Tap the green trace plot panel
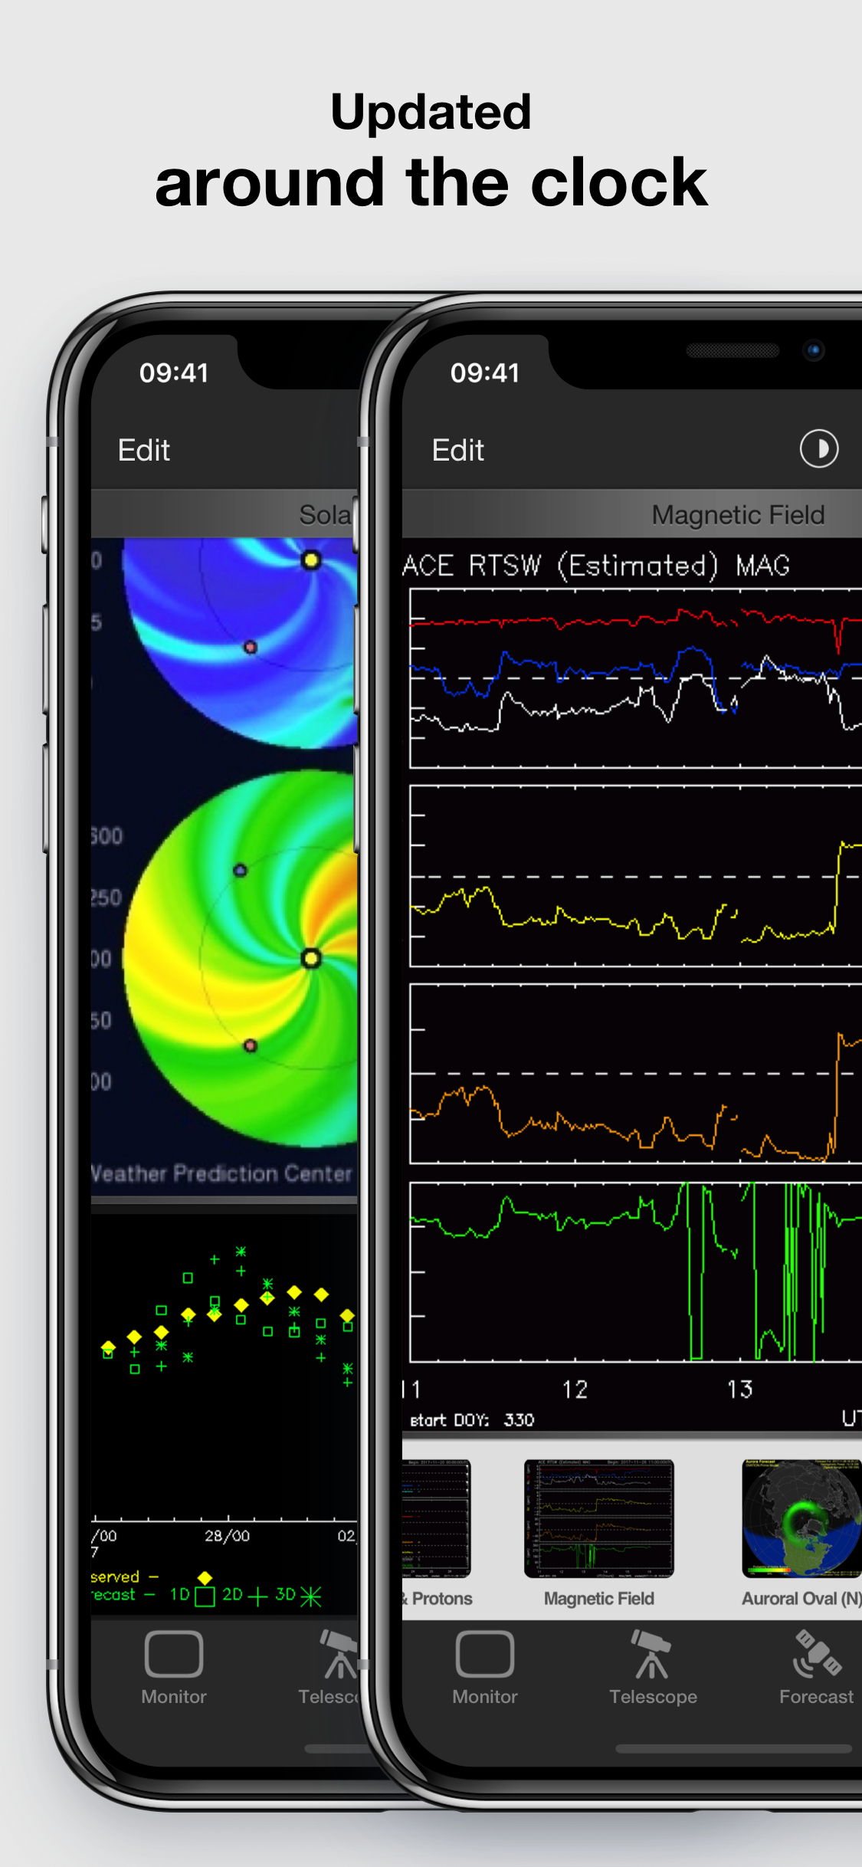 pyautogui.click(x=636, y=1272)
